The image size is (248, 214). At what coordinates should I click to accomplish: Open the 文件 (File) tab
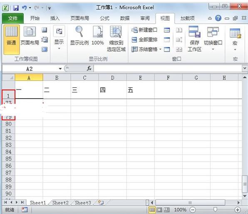12,18
